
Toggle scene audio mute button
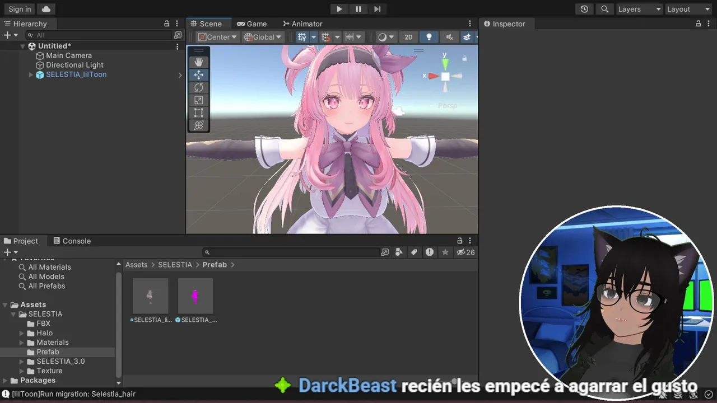(449, 37)
